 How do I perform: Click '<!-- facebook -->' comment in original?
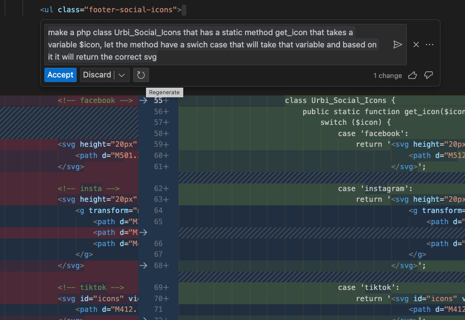(x=95, y=100)
